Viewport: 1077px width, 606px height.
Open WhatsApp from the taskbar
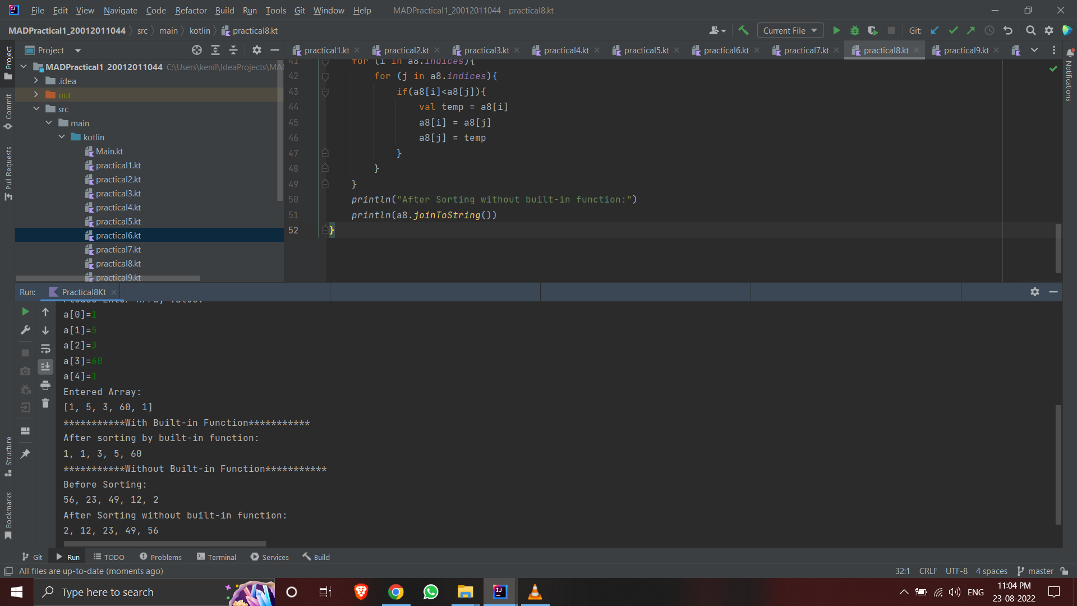point(430,592)
